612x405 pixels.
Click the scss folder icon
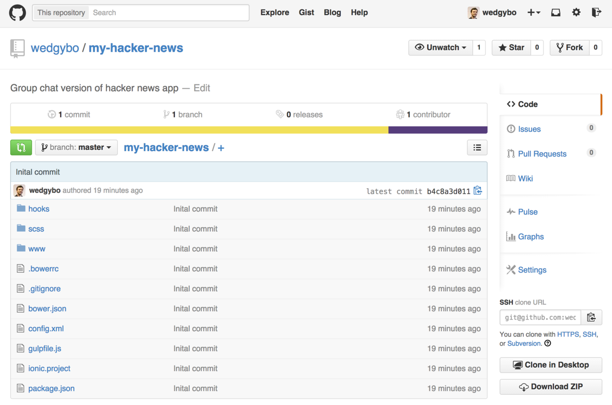click(x=21, y=228)
